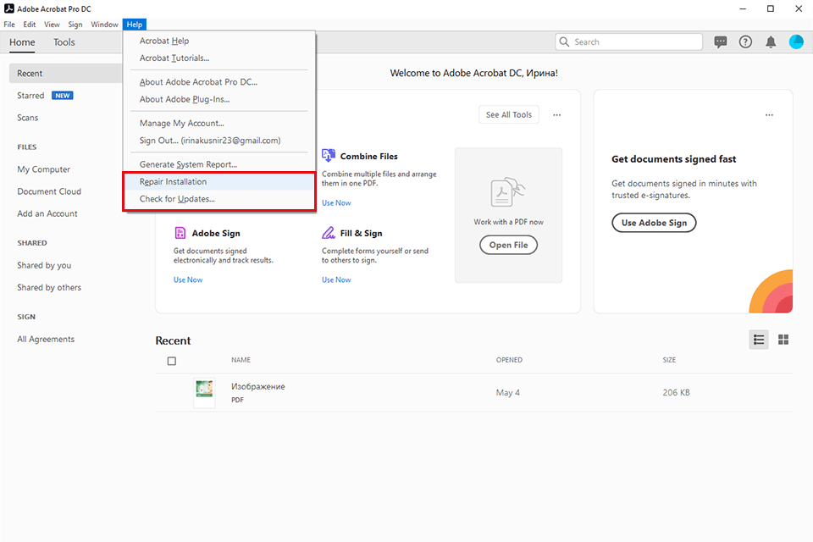Check the select-all box in the Recent list

point(172,360)
